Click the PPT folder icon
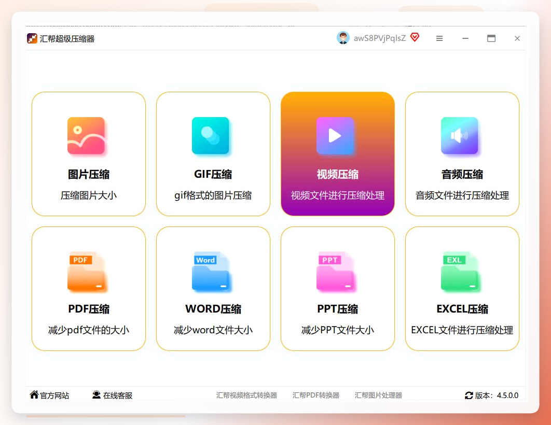The image size is (551, 425). (335, 271)
